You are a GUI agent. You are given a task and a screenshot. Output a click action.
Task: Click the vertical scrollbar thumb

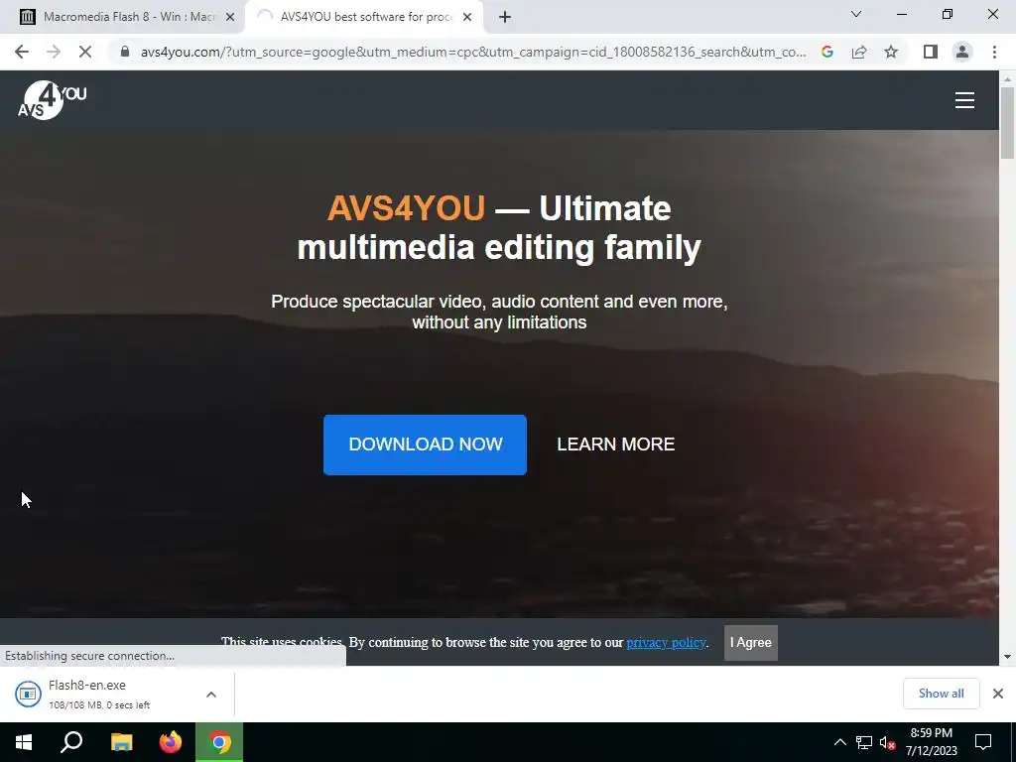click(x=1007, y=122)
